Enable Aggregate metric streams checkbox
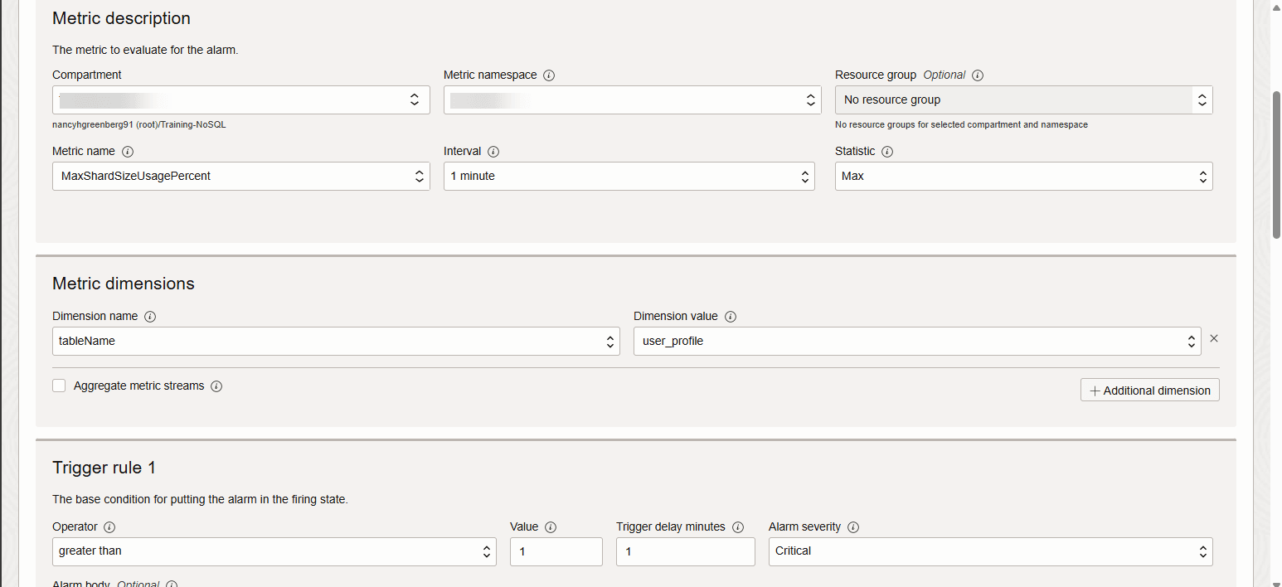This screenshot has height=587, width=1282. tap(59, 386)
